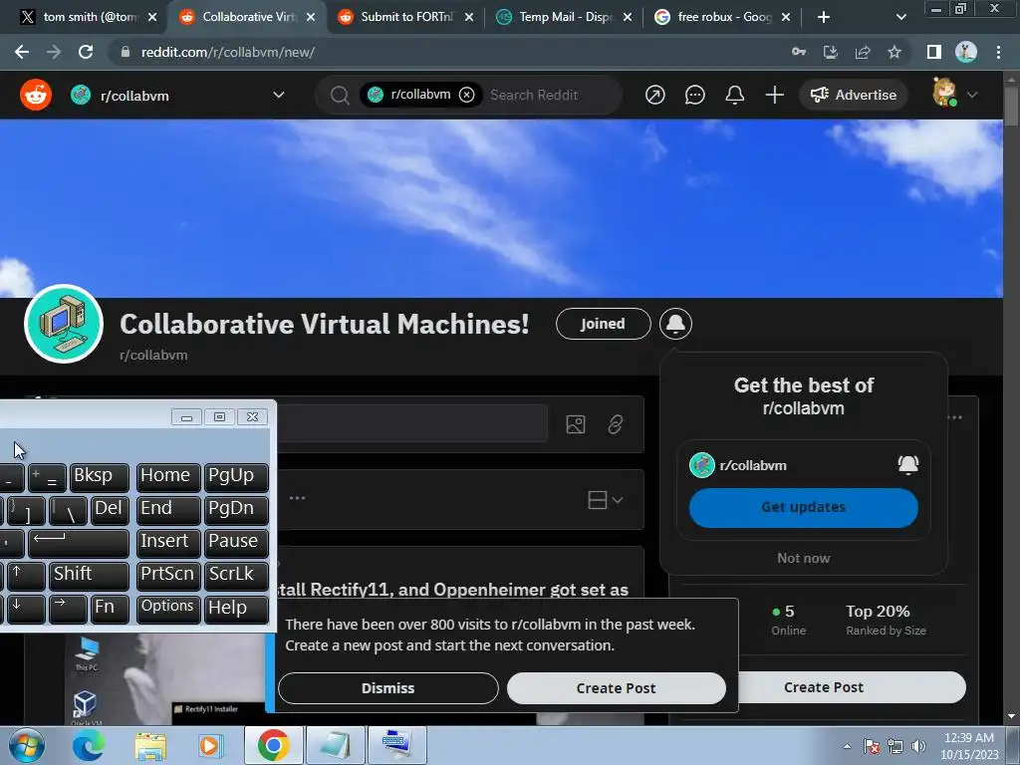Switch to the Temp Mail tab

click(x=565, y=17)
